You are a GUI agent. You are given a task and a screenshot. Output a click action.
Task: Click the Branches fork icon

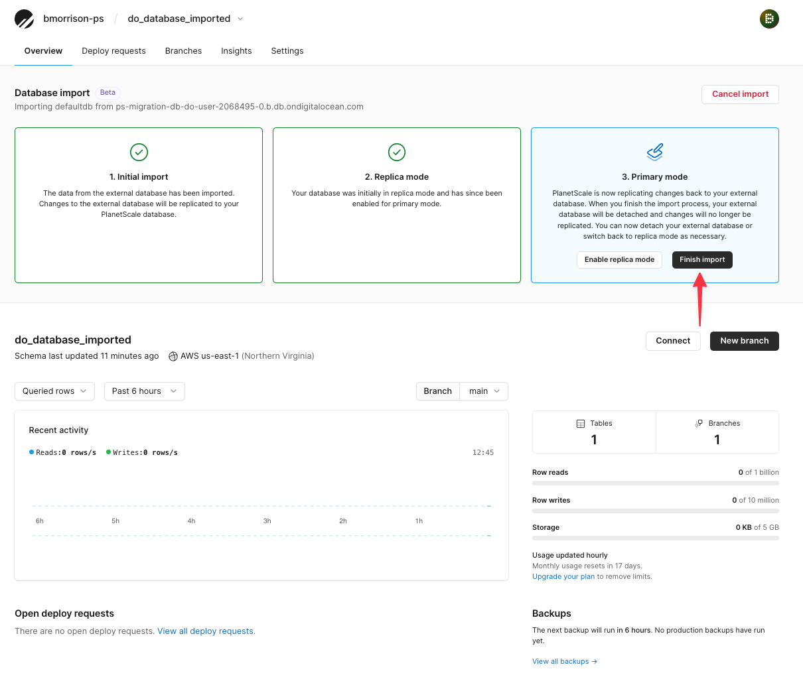pos(699,424)
